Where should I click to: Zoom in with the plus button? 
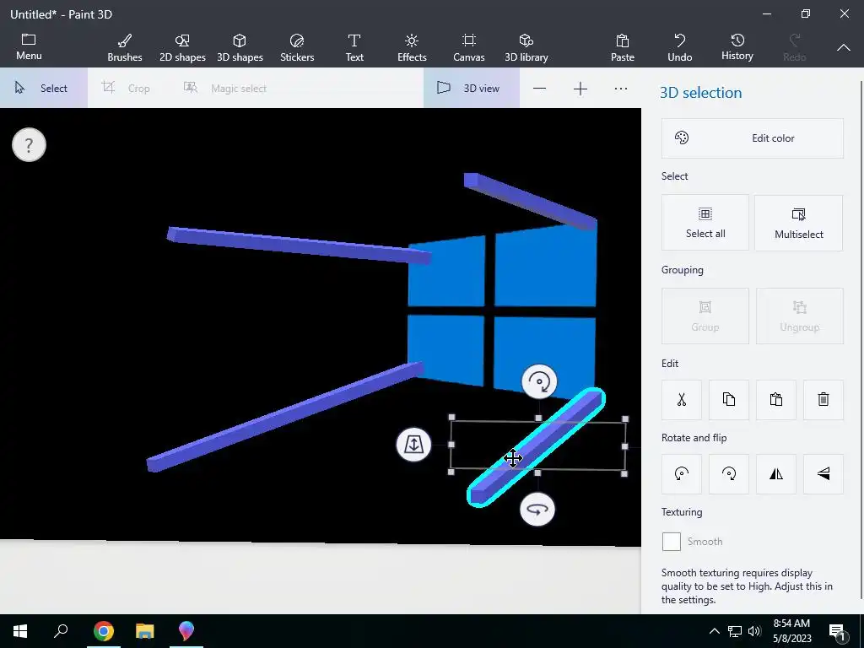pos(580,89)
